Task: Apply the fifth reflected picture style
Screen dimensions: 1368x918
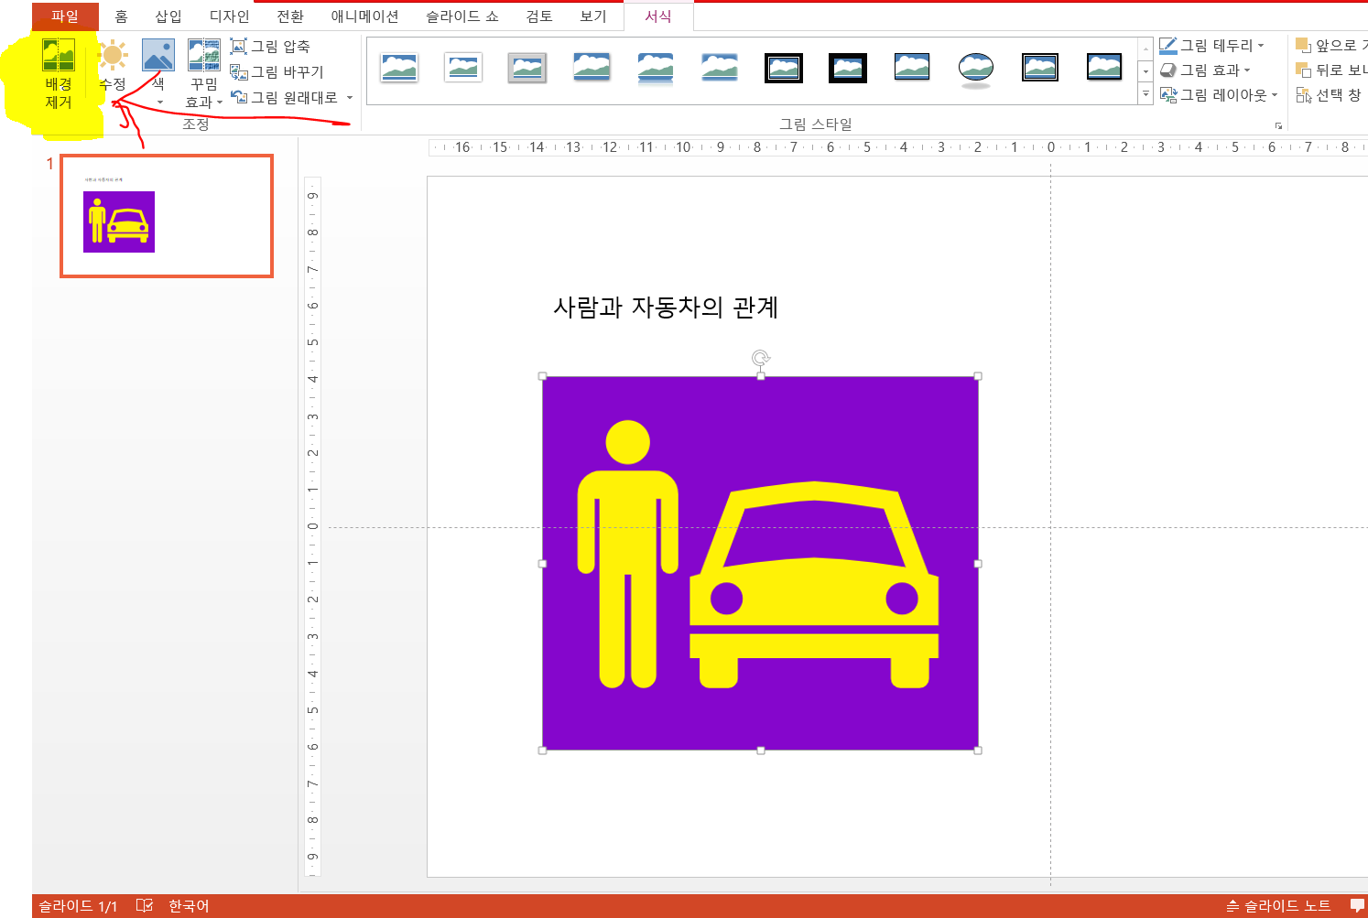Action: point(656,68)
